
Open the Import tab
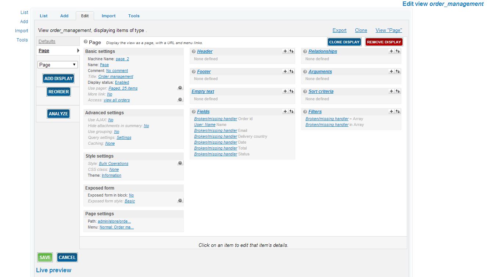[x=108, y=16]
